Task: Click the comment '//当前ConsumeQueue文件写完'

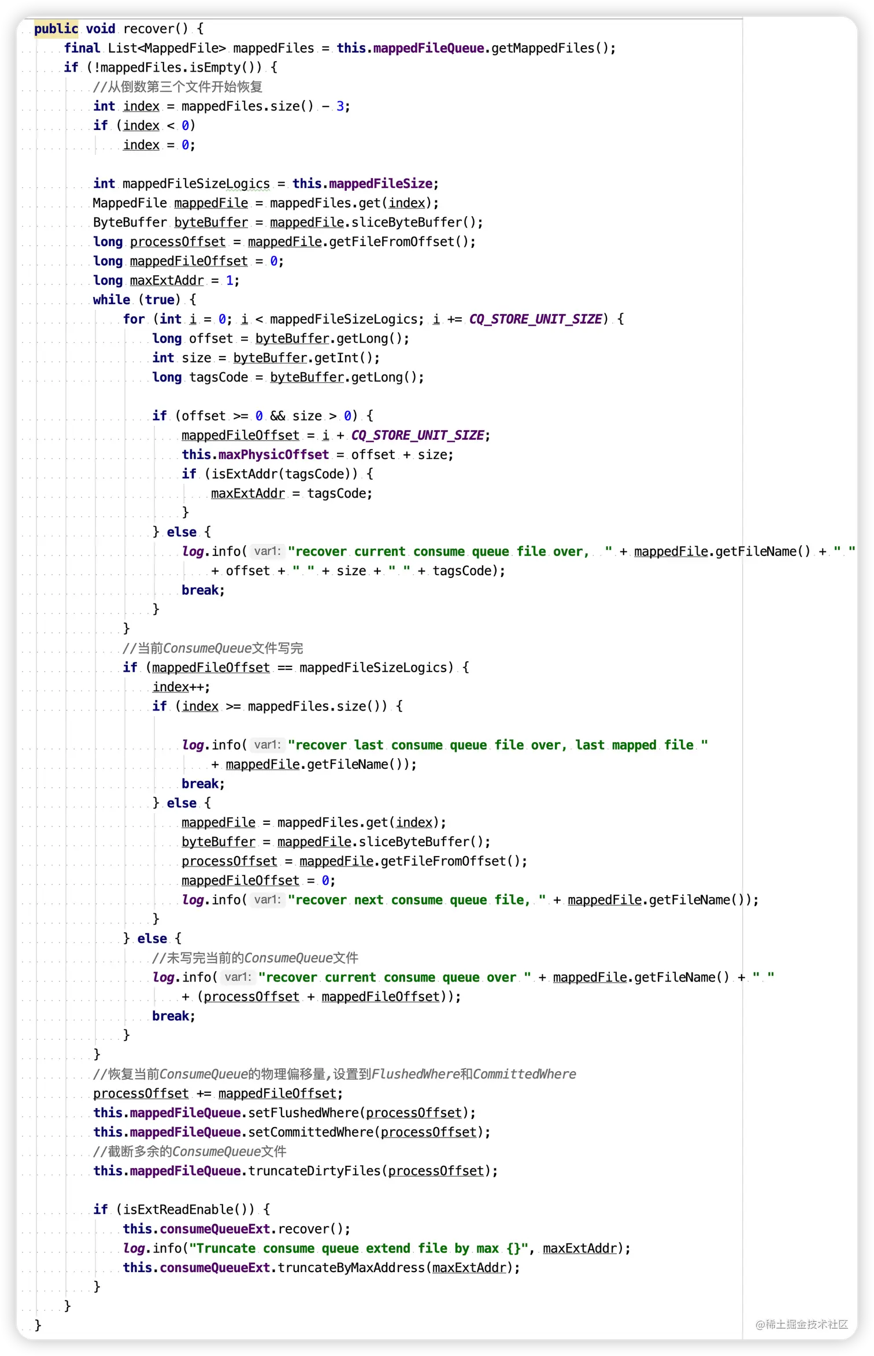Action: pyautogui.click(x=213, y=648)
